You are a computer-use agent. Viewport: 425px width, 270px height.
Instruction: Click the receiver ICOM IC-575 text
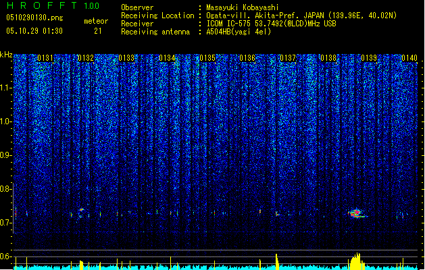[272, 24]
